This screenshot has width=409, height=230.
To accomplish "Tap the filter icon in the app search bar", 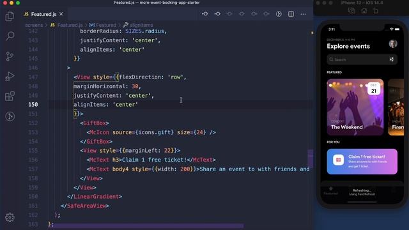I will pyautogui.click(x=392, y=59).
